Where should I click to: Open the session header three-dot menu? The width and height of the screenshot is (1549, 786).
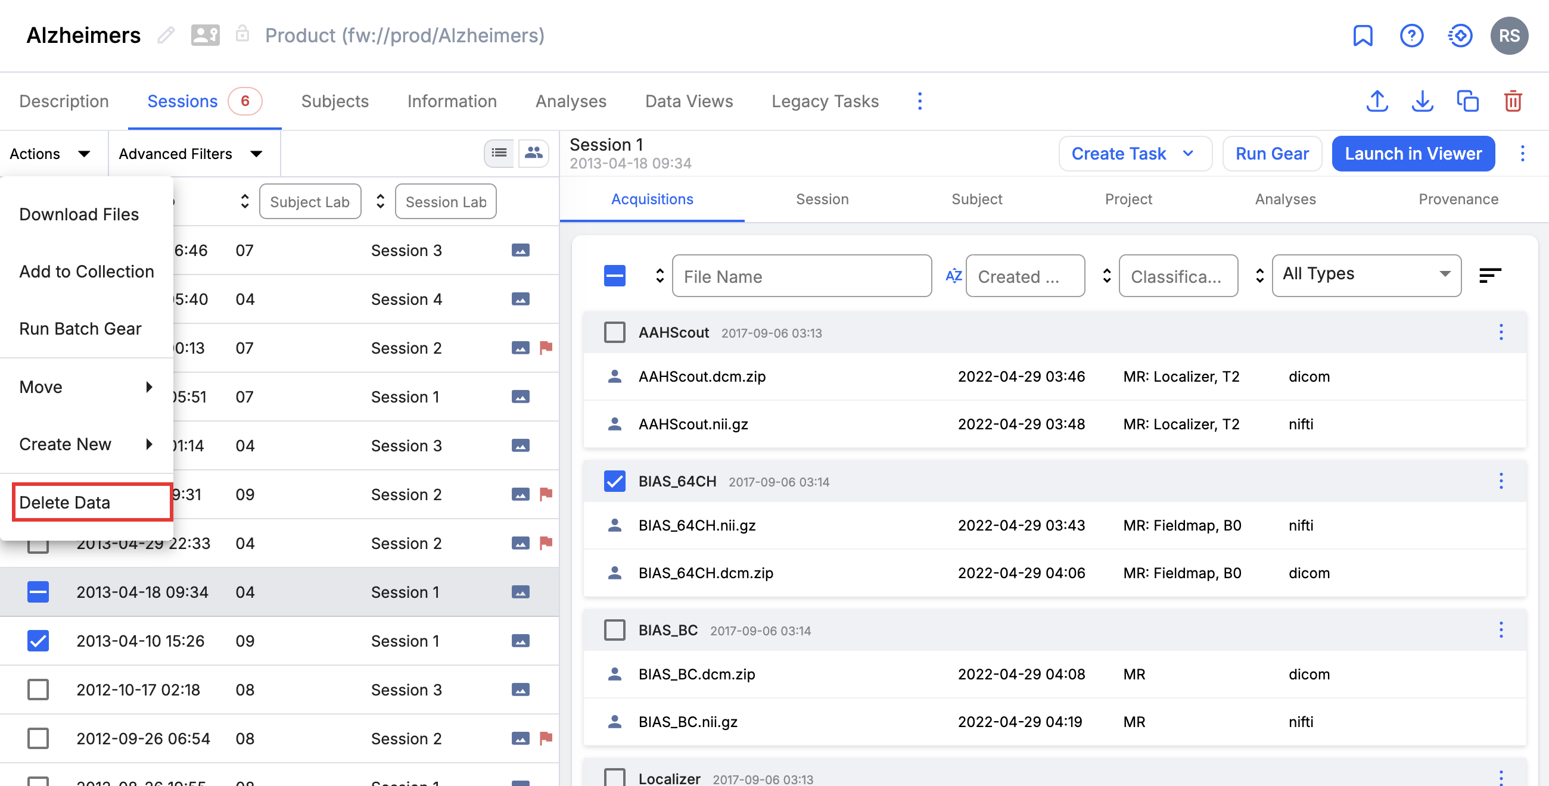(x=1523, y=153)
